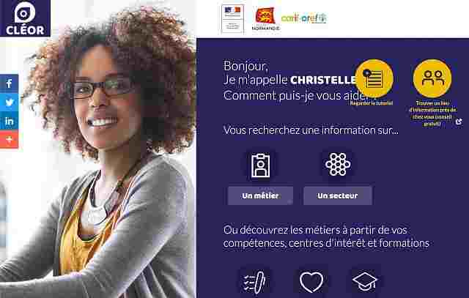Choose the heart interests icon

click(311, 282)
